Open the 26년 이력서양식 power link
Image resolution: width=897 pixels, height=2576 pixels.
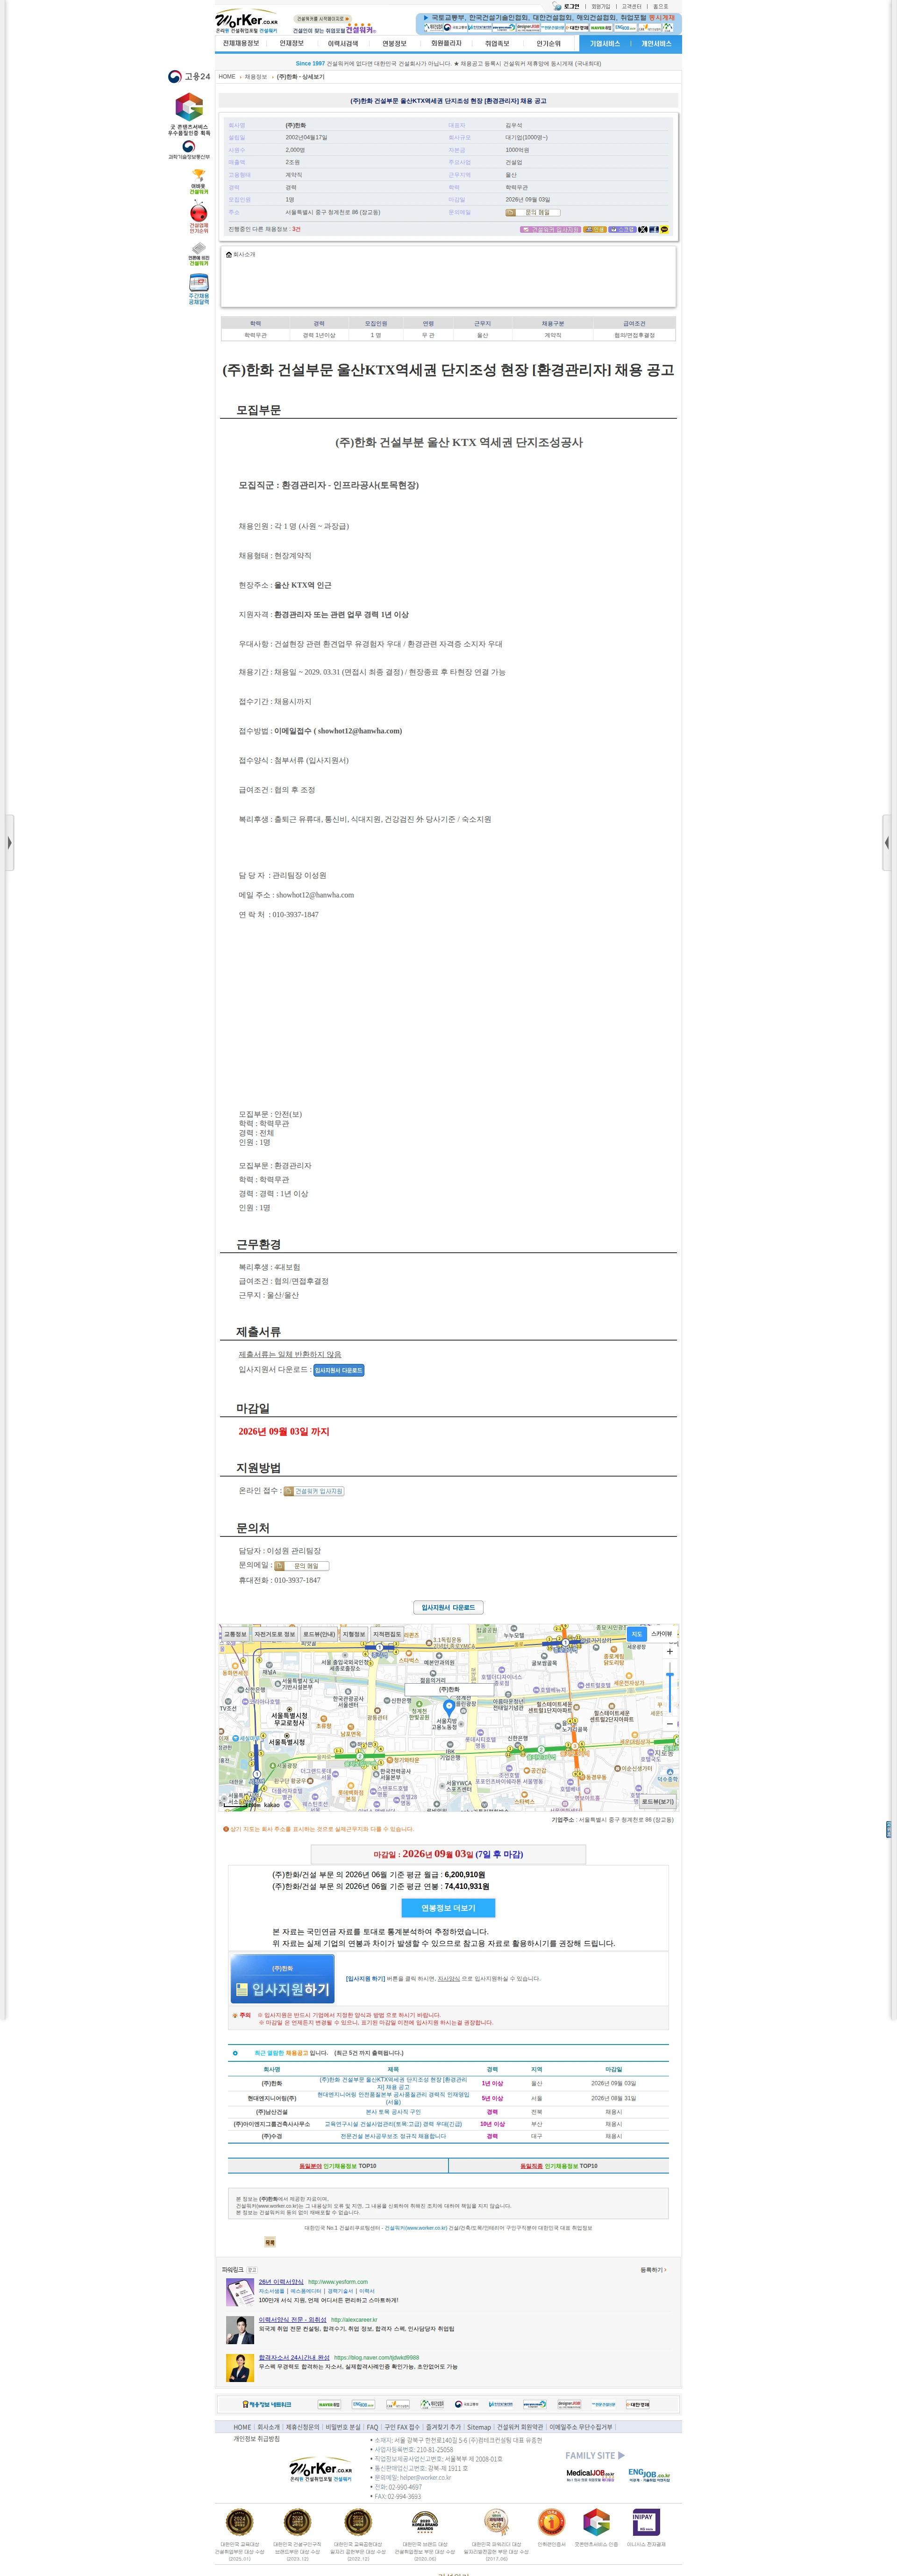[x=281, y=2282]
